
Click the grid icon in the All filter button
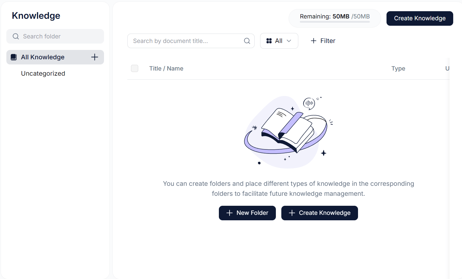[269, 41]
